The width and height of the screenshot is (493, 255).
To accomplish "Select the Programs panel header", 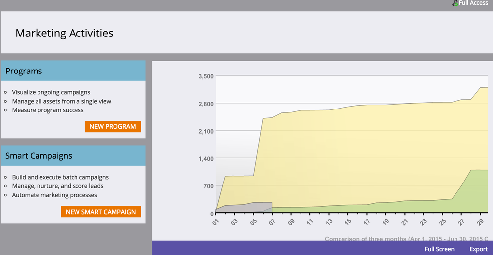I will coord(73,71).
